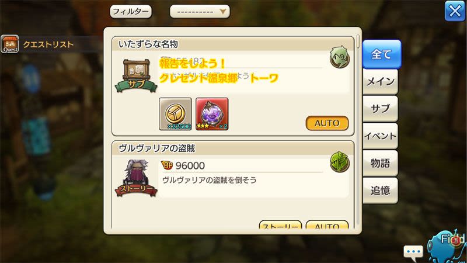Open the filter dropdown menu
This screenshot has height=263, width=467.
pyautogui.click(x=200, y=12)
